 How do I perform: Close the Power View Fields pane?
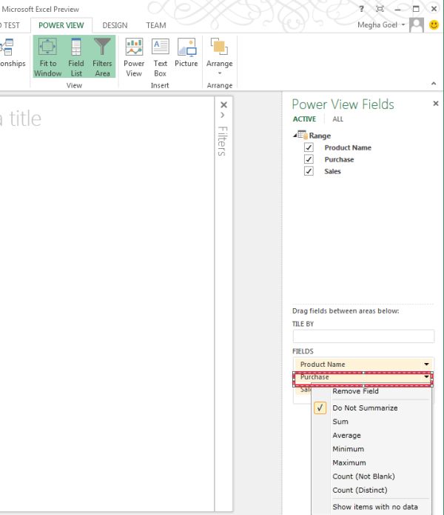[x=435, y=104]
